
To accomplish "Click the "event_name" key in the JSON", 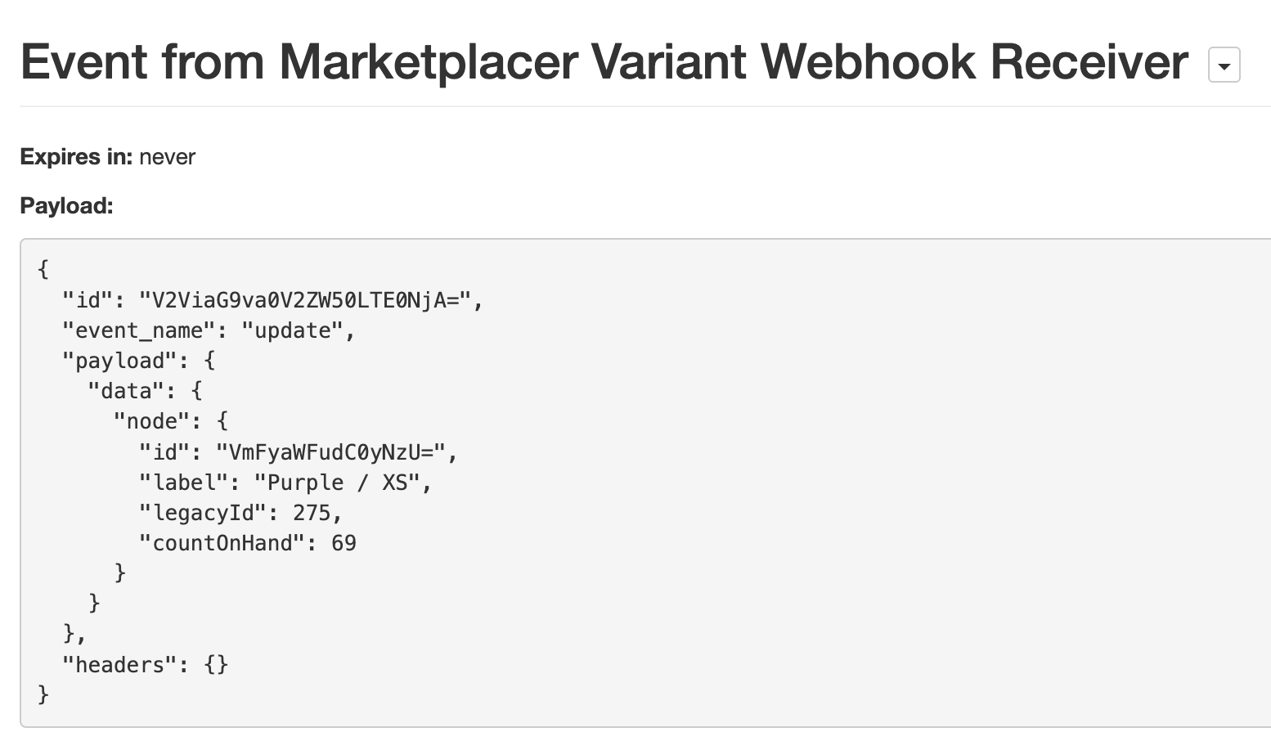I will pos(132,331).
